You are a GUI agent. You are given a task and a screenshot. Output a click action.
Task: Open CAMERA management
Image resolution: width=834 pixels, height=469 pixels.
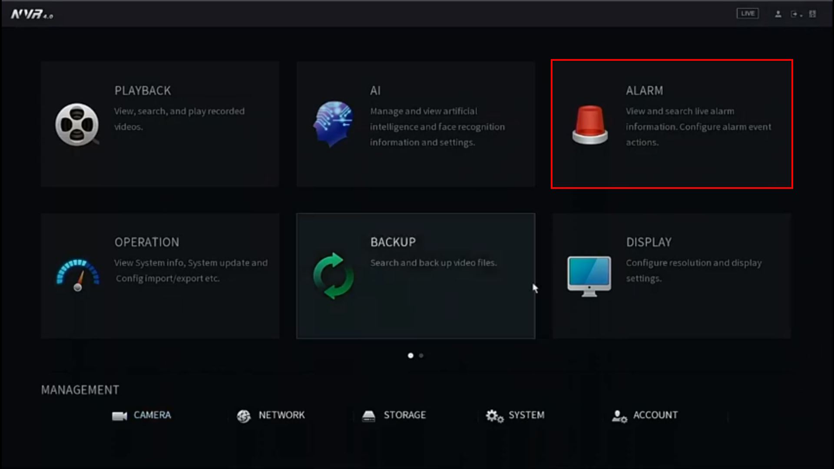(142, 415)
